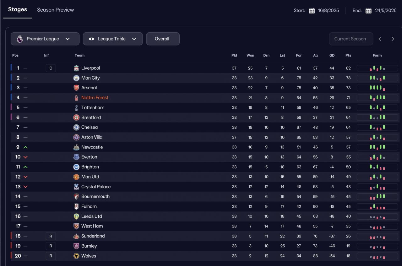Click the Wolves club badge
402x266 pixels.
pyautogui.click(x=76, y=256)
